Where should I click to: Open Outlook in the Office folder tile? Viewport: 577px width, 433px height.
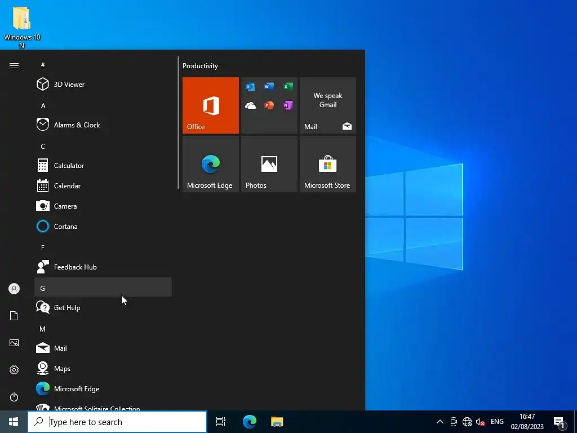pos(250,86)
